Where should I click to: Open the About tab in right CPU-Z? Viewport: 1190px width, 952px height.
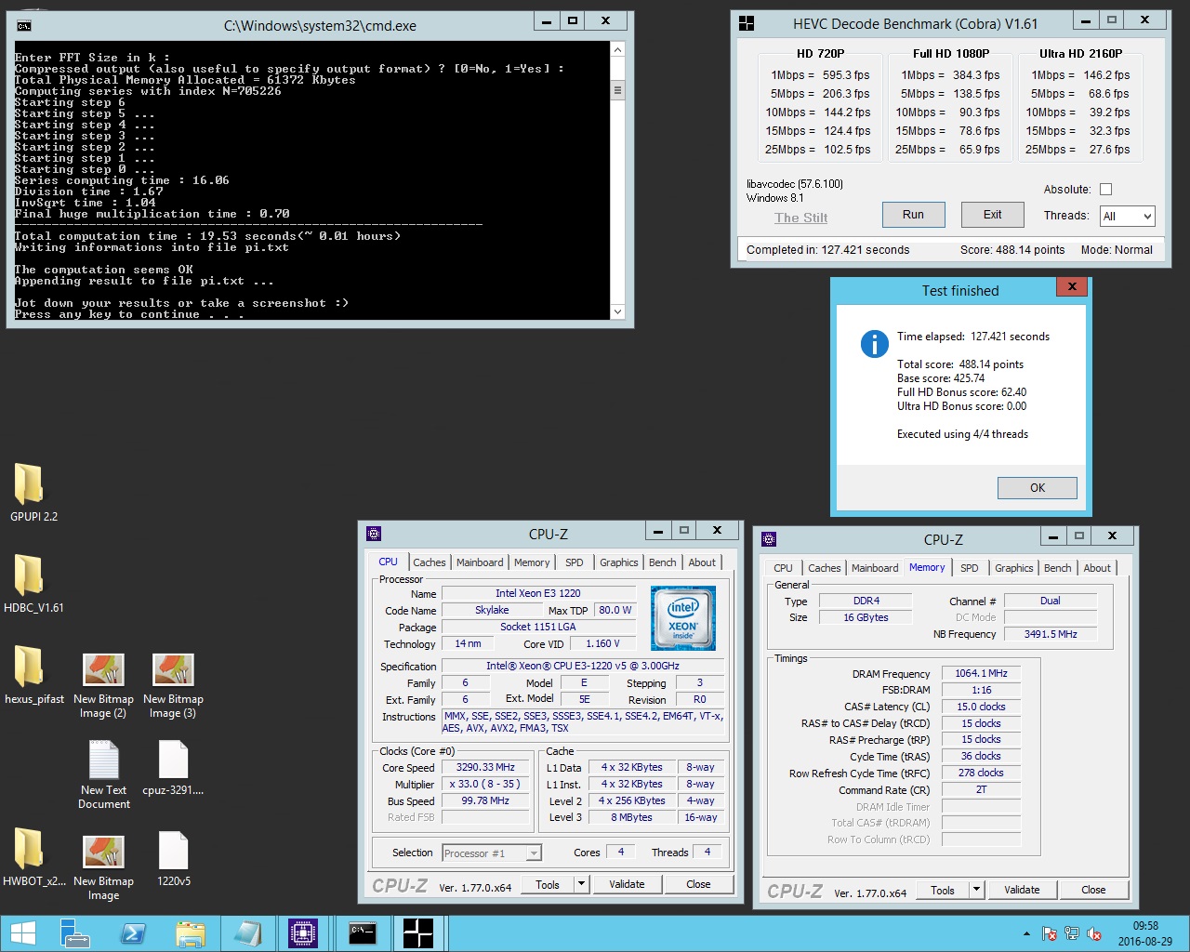click(1097, 568)
